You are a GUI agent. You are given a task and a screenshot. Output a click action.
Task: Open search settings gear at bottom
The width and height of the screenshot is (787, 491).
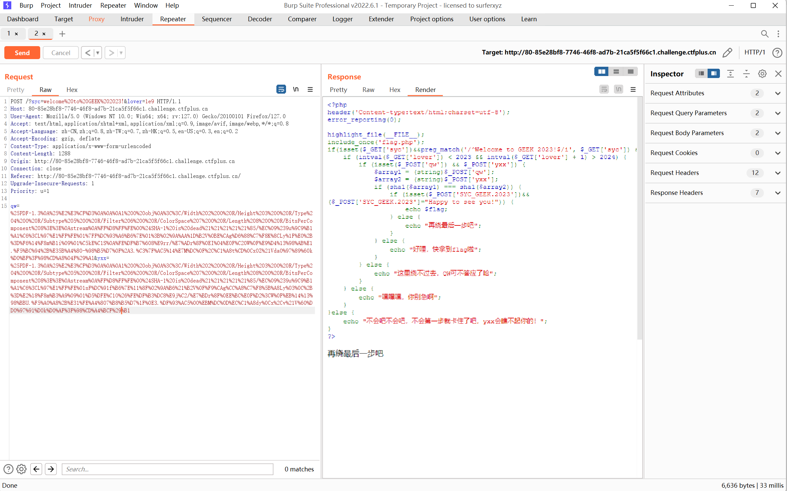(x=21, y=469)
